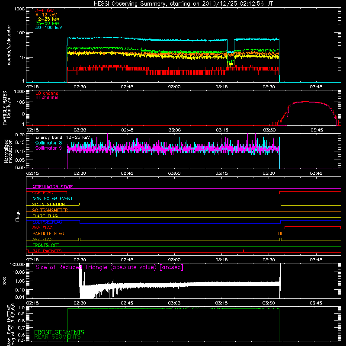Select the 6-12 keV legend label

tap(46, 15)
